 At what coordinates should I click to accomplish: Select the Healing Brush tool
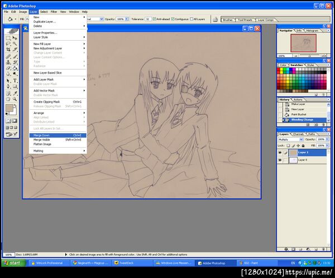[8, 57]
